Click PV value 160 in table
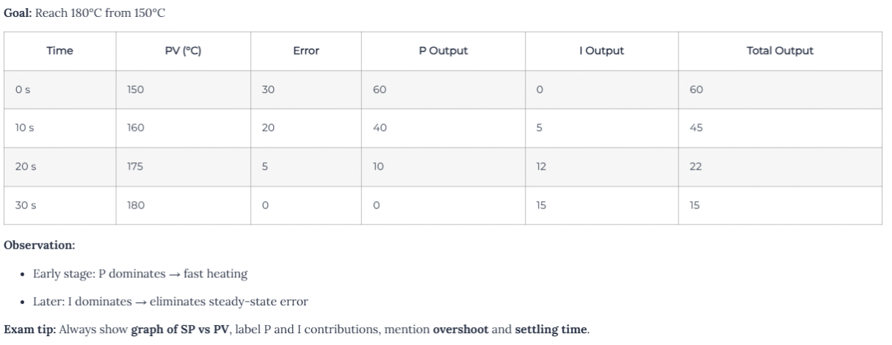 pos(136,128)
